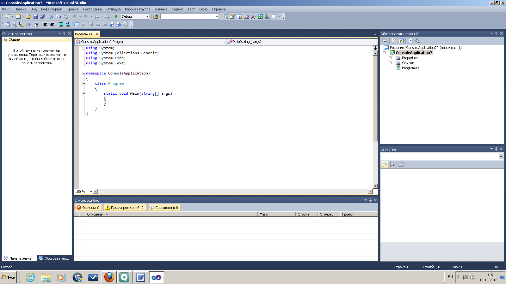Click the Find in Files icon
The height and width of the screenshot is (284, 506).
(156, 16)
